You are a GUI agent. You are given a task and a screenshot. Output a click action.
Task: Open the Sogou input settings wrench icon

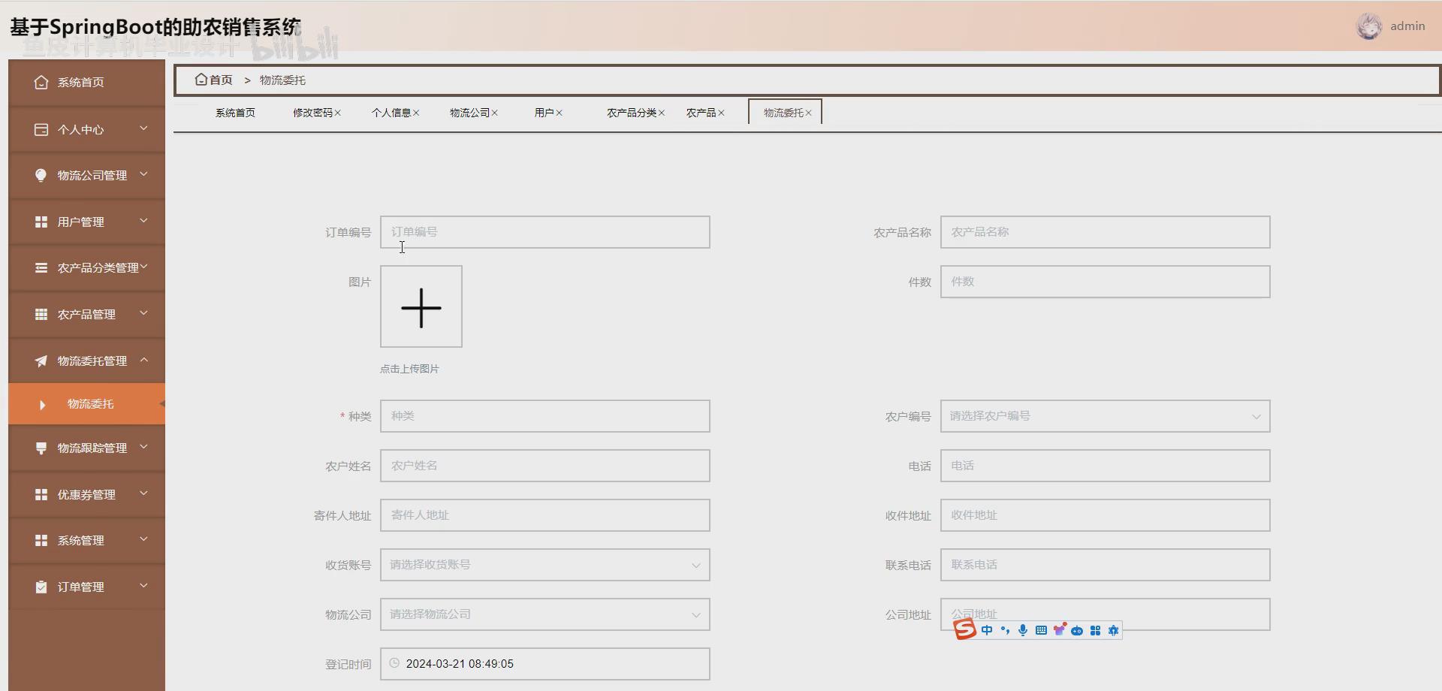1113,630
